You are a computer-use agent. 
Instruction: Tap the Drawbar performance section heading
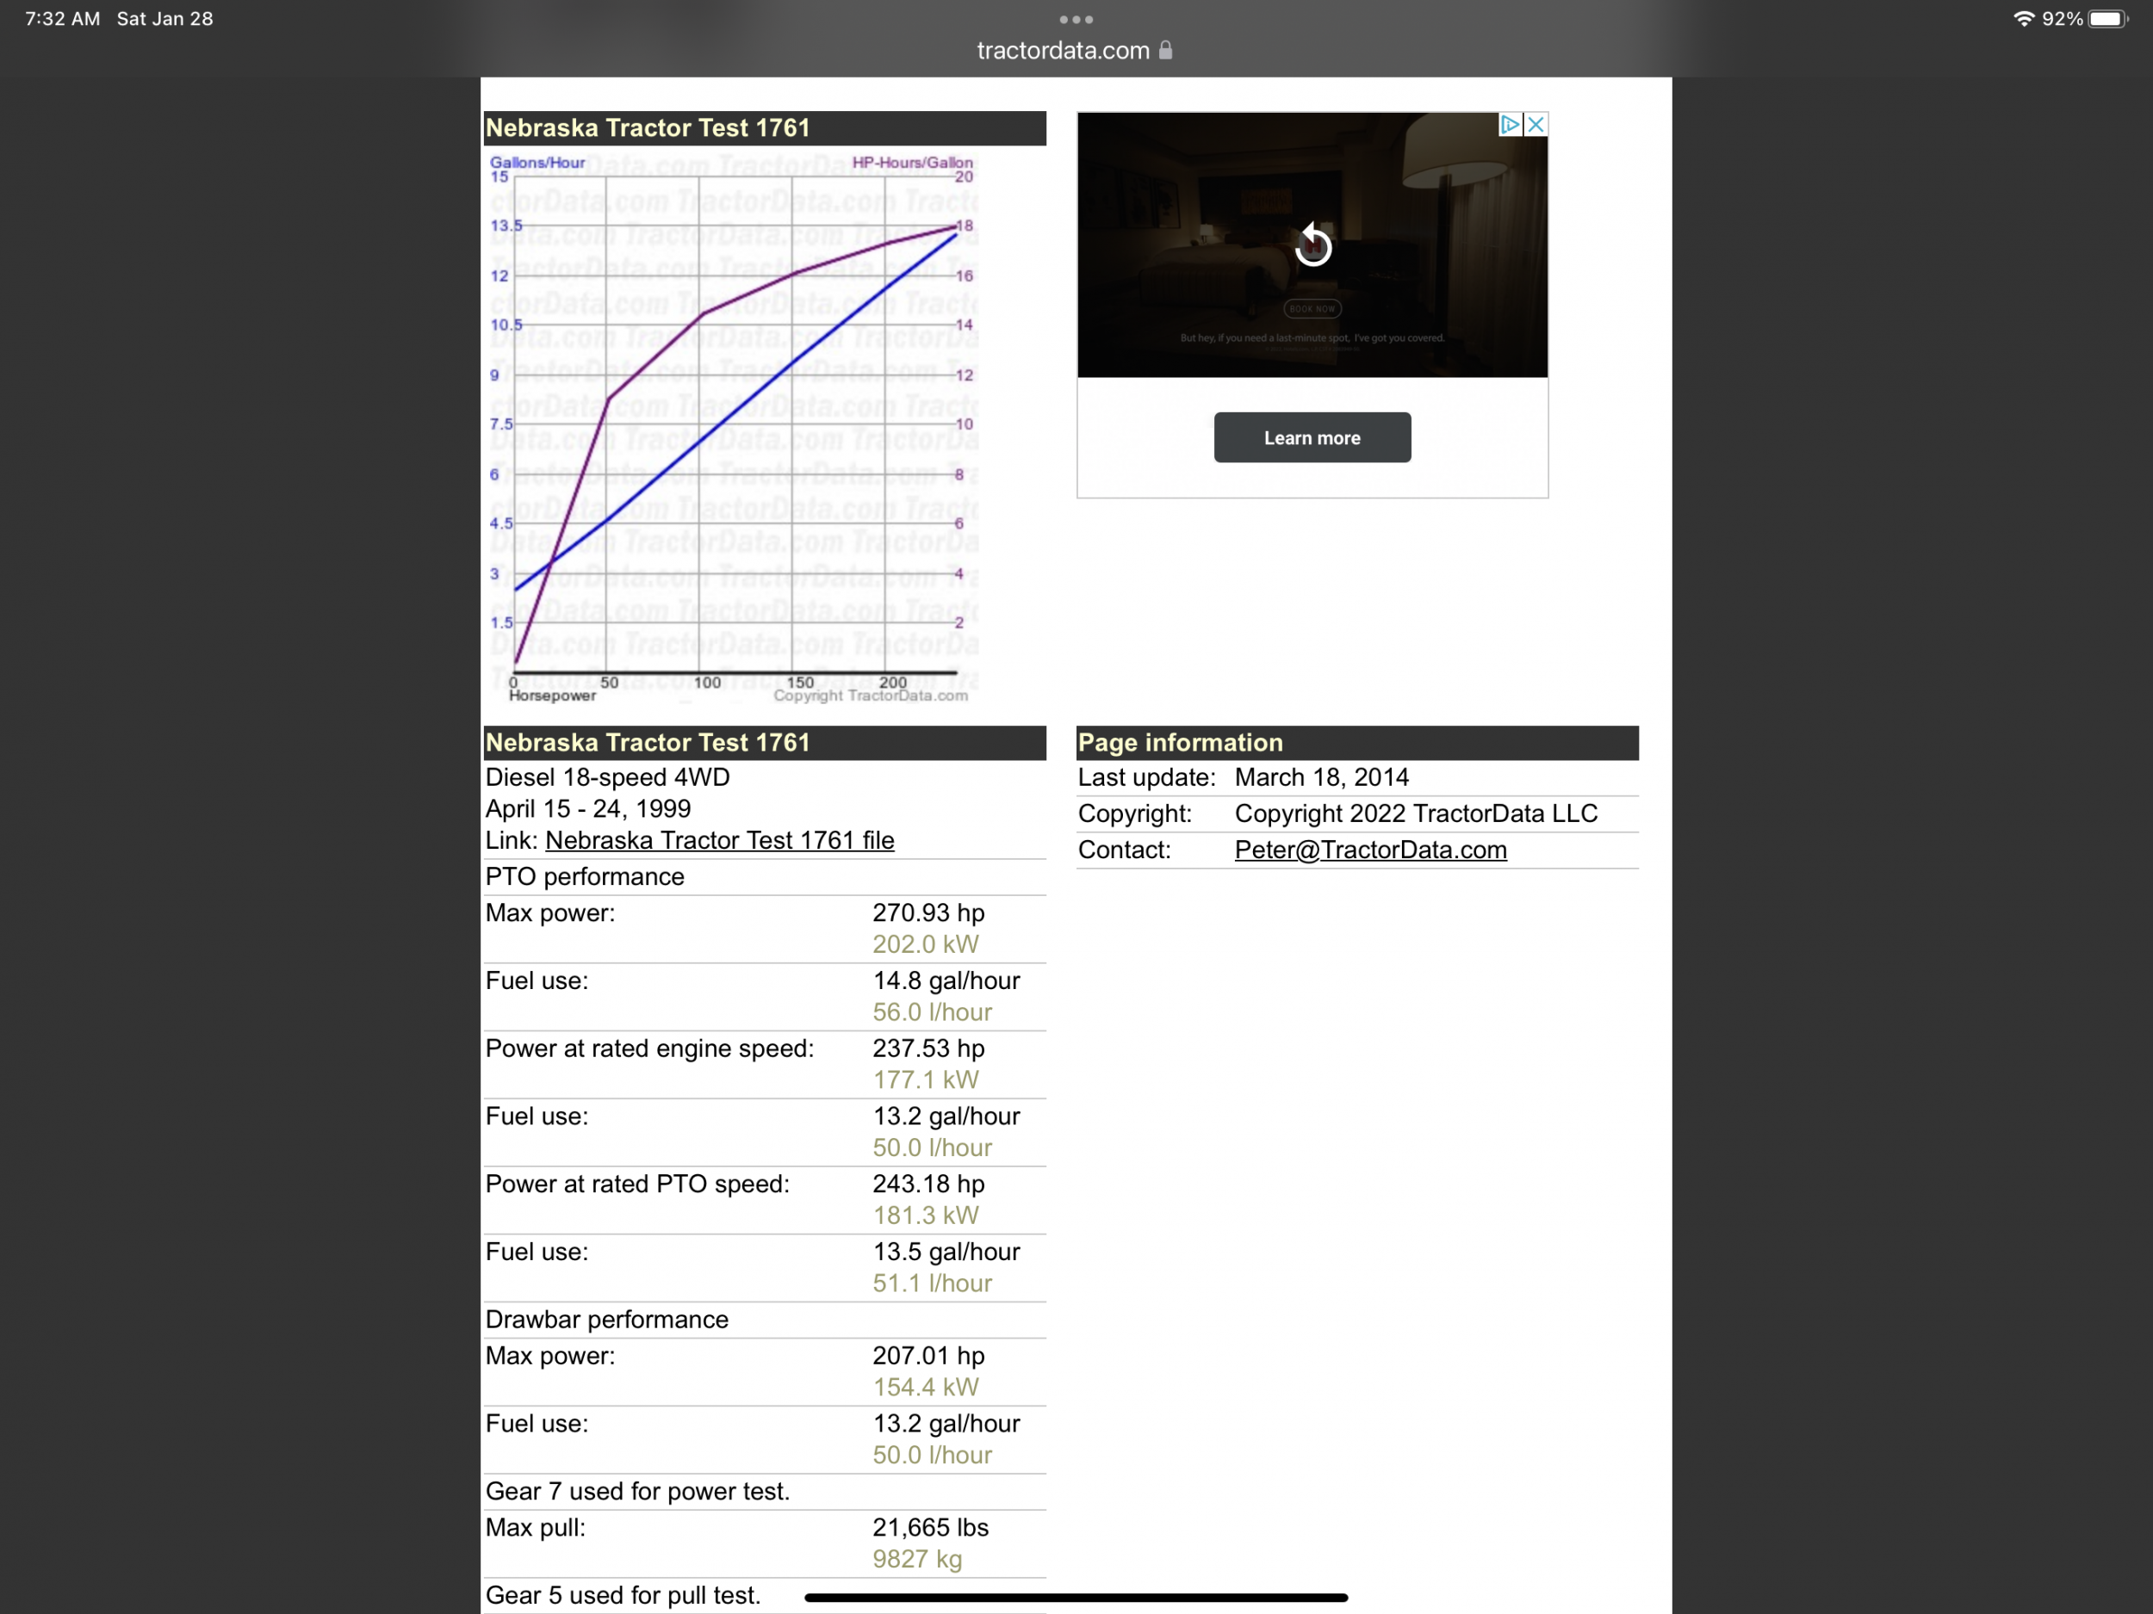[x=606, y=1320]
